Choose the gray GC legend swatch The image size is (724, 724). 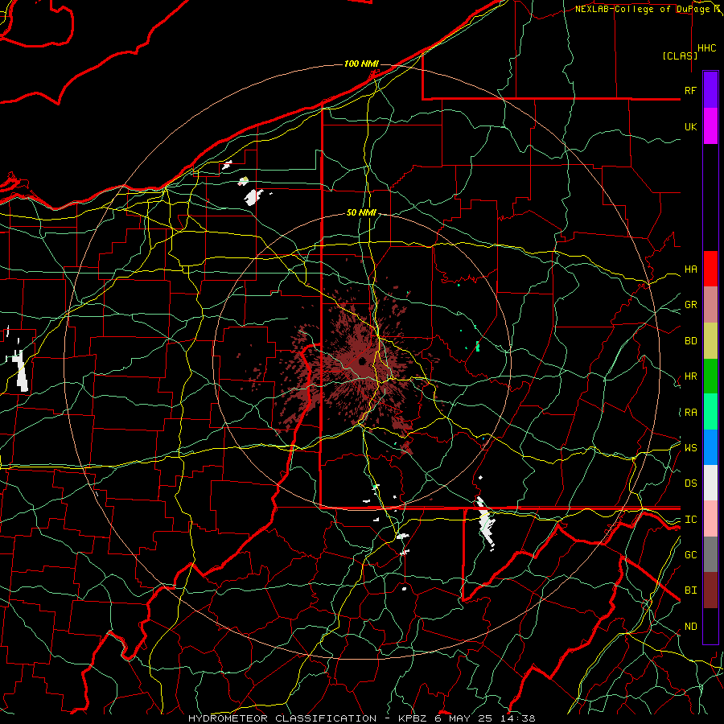point(710,554)
